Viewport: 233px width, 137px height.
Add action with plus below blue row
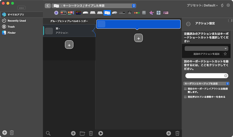pos(138,38)
